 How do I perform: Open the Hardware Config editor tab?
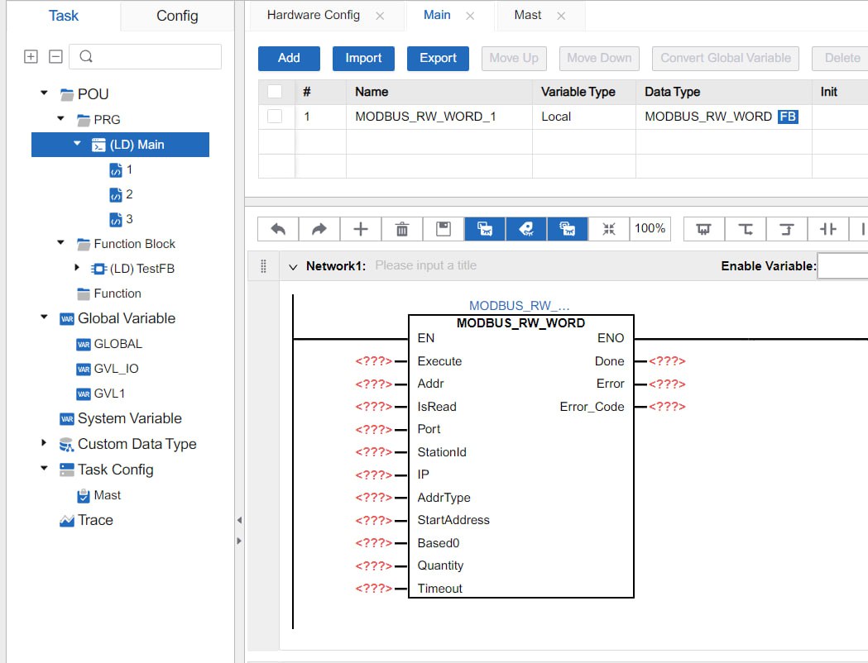314,16
